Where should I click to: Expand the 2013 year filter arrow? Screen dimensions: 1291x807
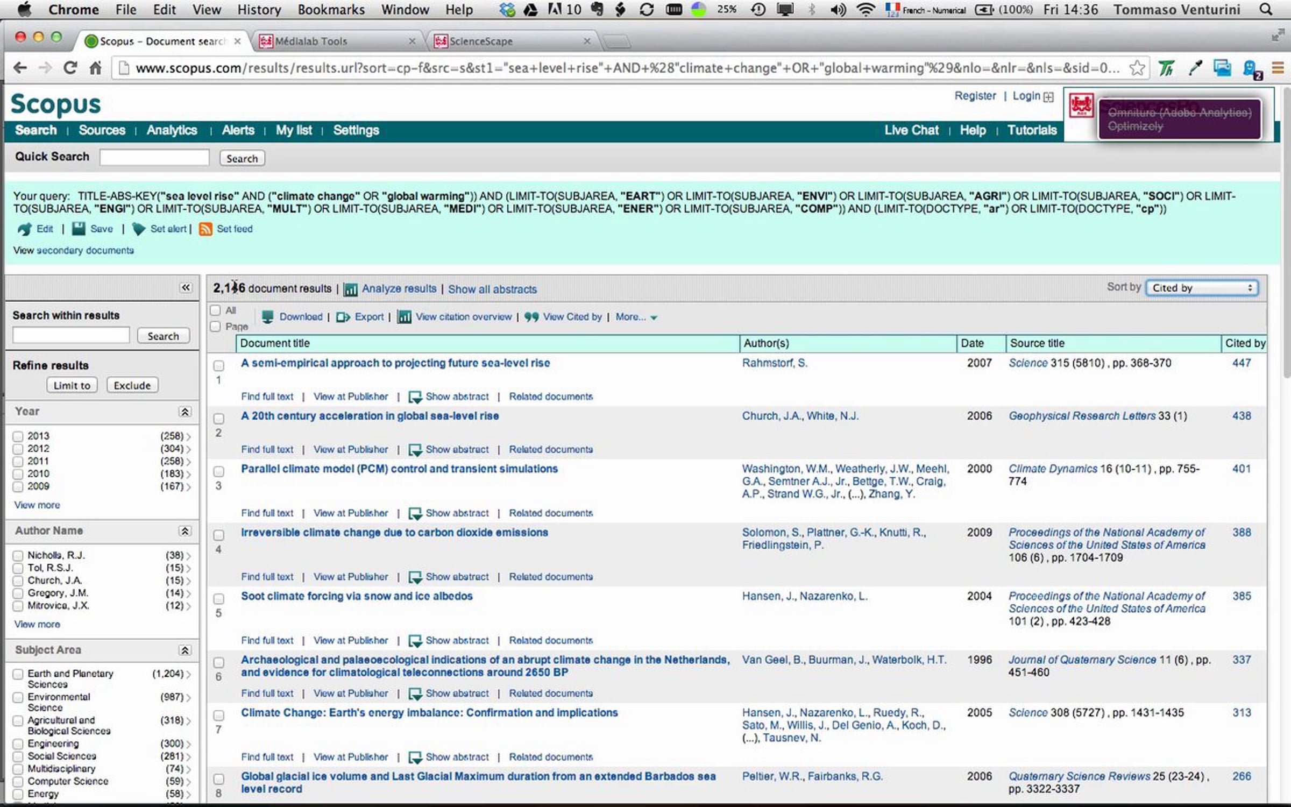(189, 436)
